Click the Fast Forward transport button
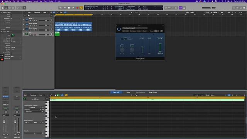This screenshot has height=139, width=247. click(64, 8)
